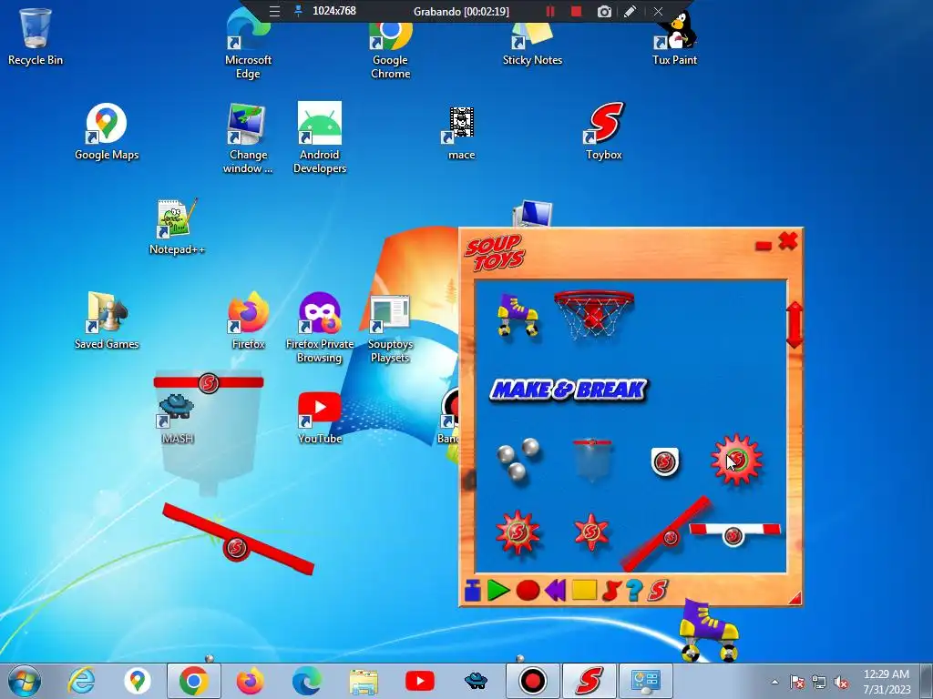Open Chrome from the taskbar
Viewport: 933px width, 699px height.
coord(193,681)
